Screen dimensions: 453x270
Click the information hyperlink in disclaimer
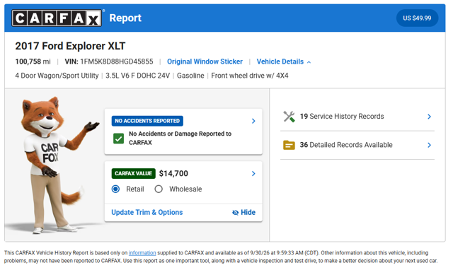[x=142, y=253]
